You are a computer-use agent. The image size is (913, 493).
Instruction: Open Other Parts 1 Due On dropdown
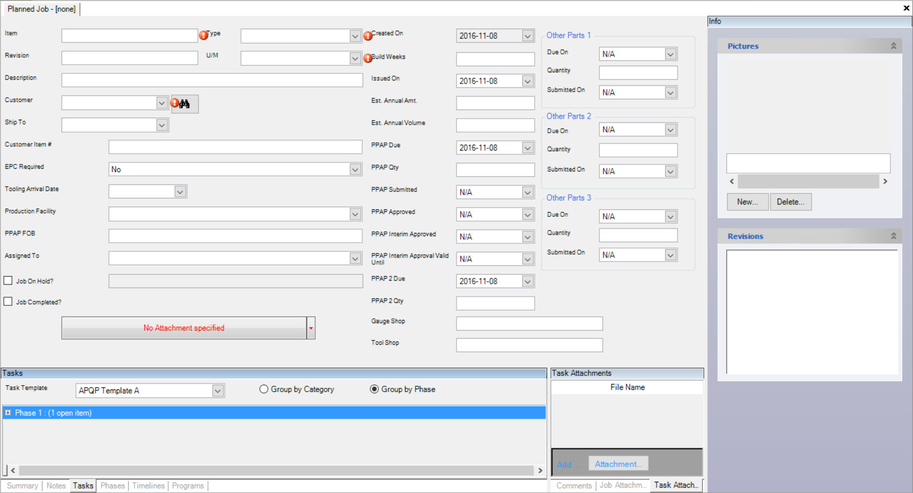(x=670, y=54)
